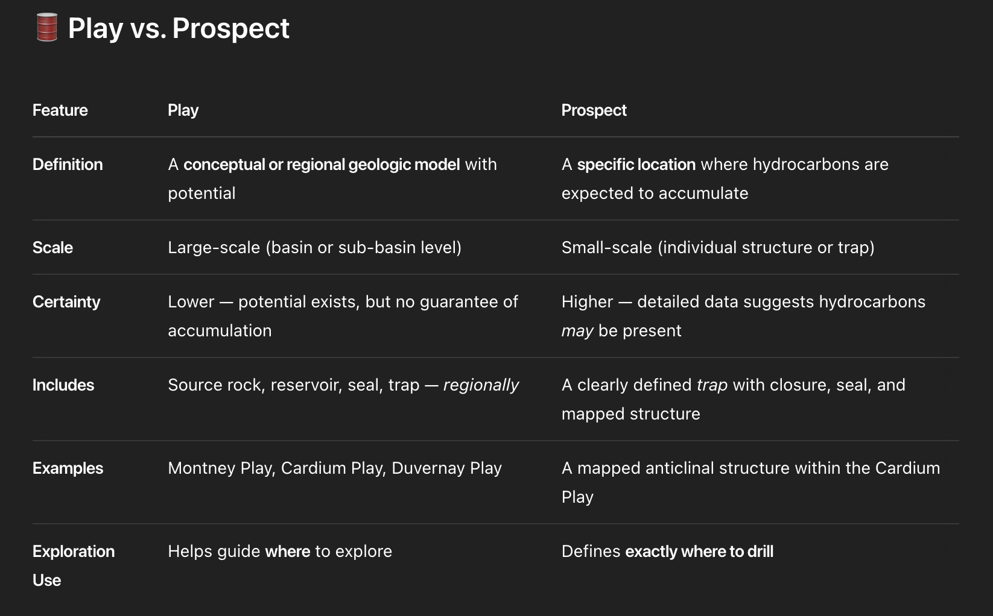Click bold text 'conceptual or regional geologic model'
Image resolution: width=993 pixels, height=616 pixels.
tap(322, 165)
